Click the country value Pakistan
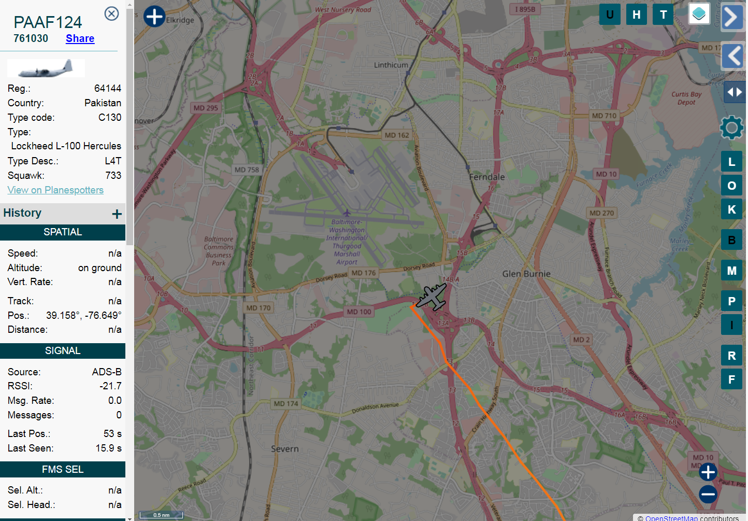The image size is (748, 521). point(103,103)
